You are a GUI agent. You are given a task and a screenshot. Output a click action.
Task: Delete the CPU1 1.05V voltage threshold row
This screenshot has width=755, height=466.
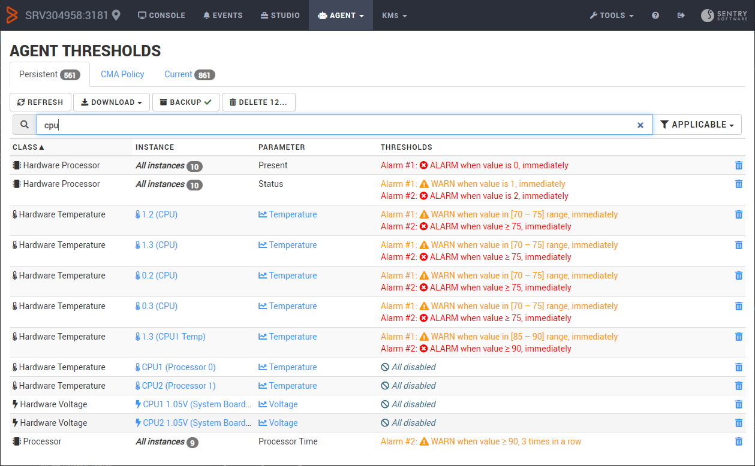tap(738, 404)
